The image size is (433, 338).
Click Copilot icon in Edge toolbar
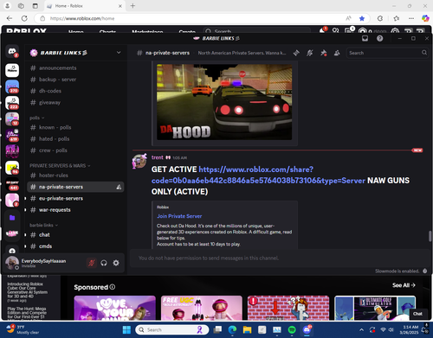coord(425,18)
